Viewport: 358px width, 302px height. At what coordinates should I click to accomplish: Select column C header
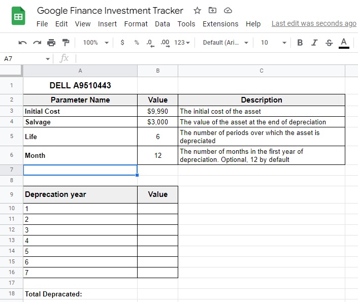262,71
